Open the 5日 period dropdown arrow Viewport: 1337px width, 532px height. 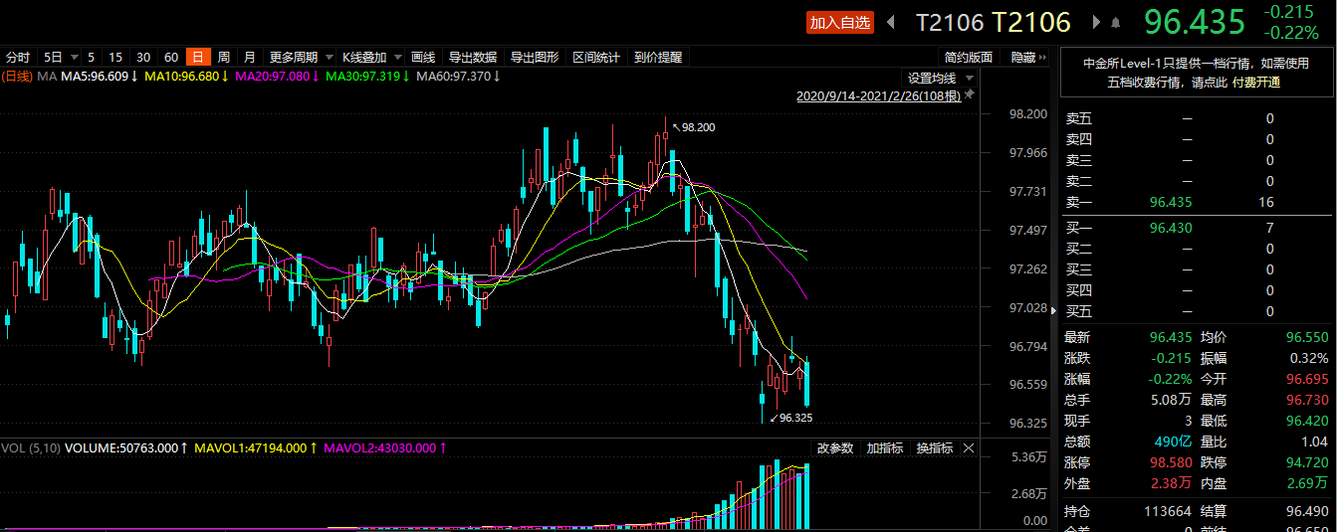pos(72,57)
